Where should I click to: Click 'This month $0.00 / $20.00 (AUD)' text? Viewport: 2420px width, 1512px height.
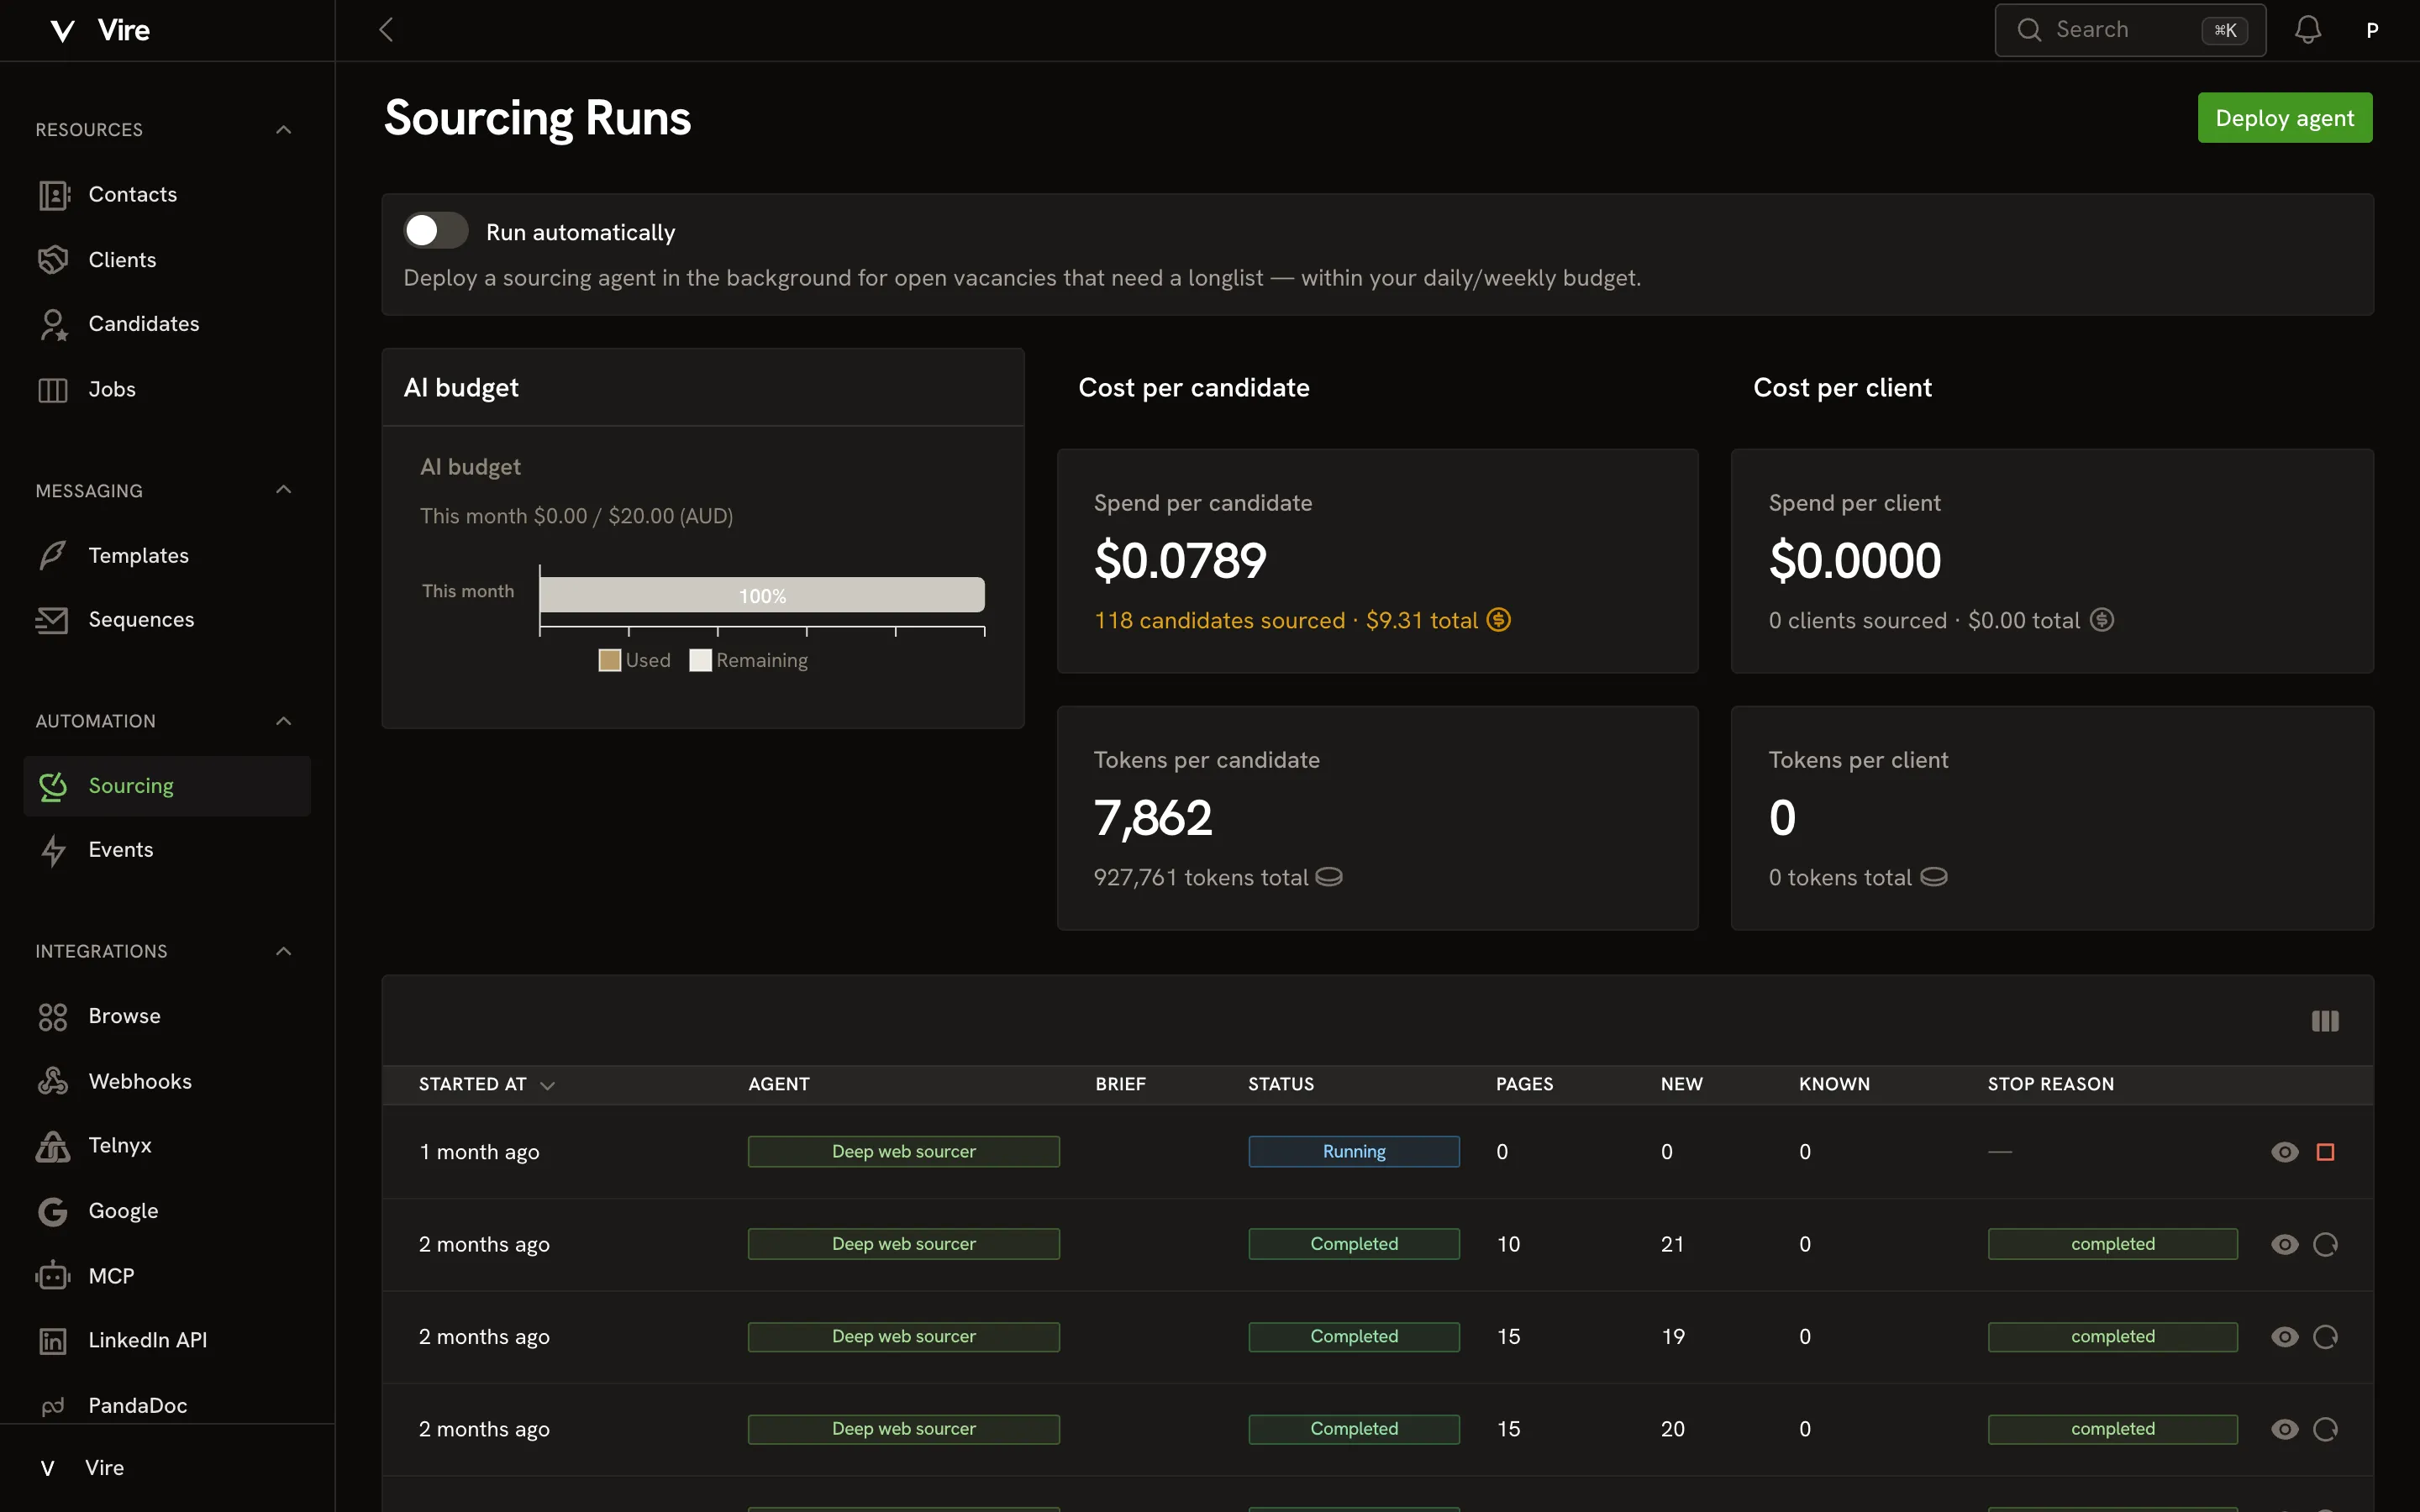coord(577,516)
